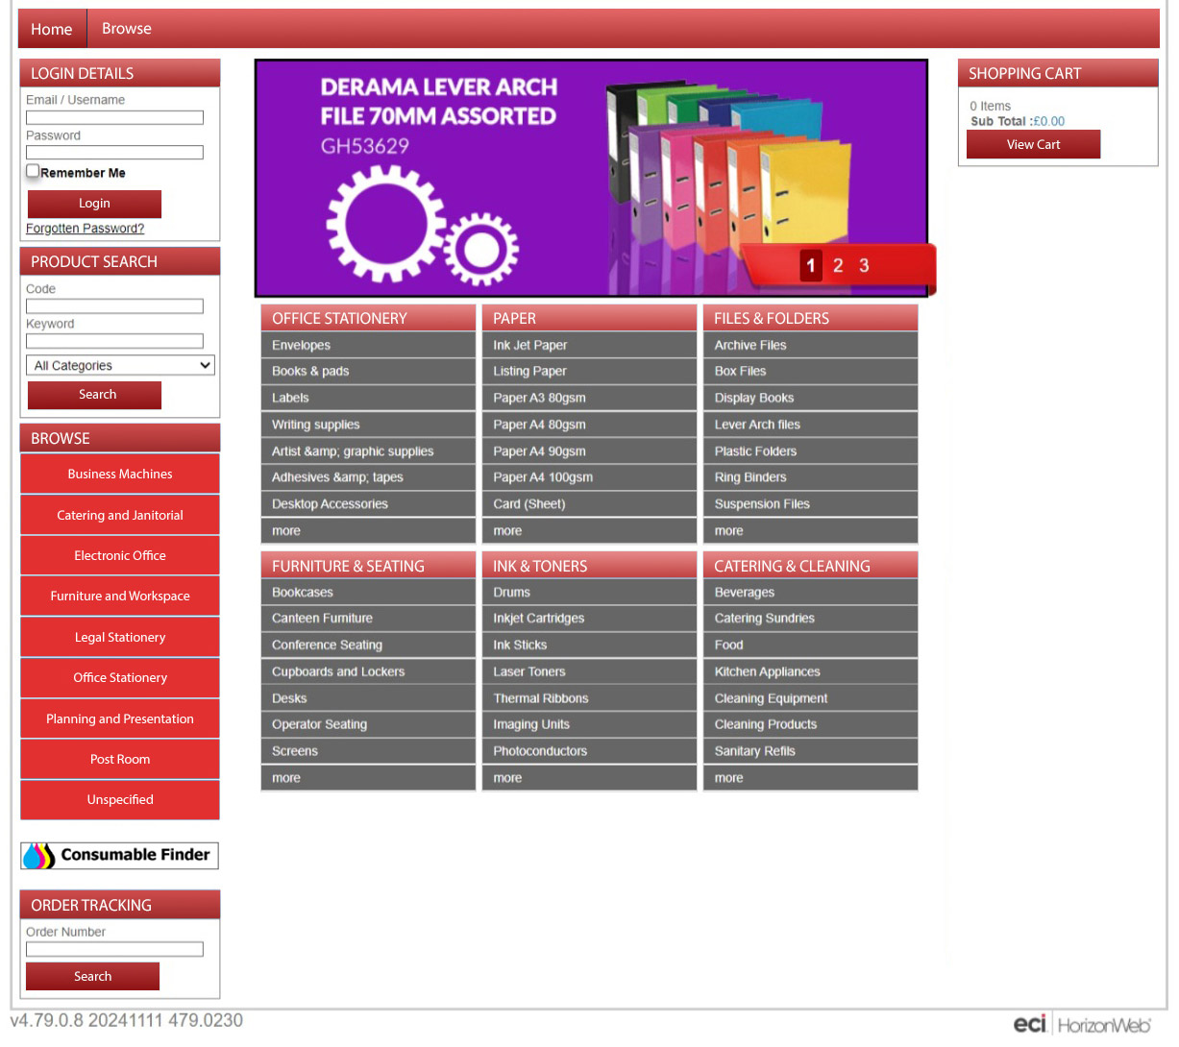This screenshot has width=1179, height=1047.
Task: Open Card (Sheet) link
Action: click(589, 504)
